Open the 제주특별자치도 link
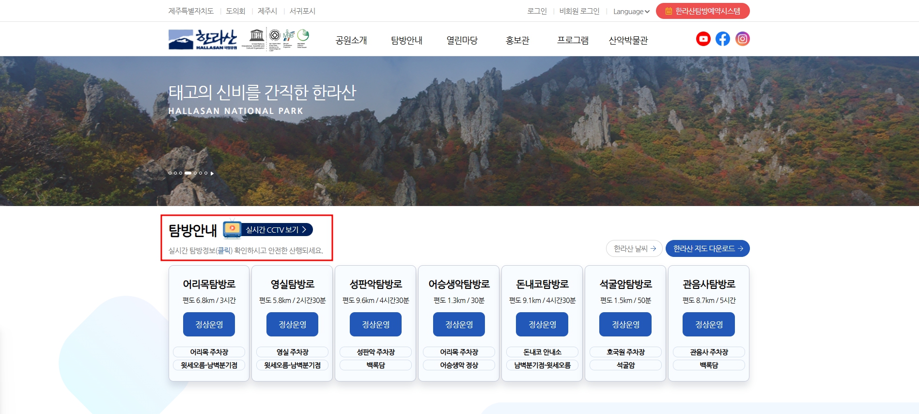The height and width of the screenshot is (414, 919). 191,11
